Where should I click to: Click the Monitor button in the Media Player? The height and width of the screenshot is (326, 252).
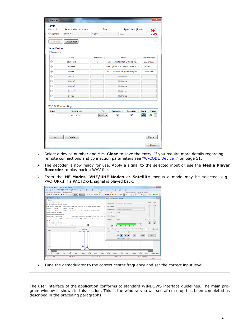143,235
